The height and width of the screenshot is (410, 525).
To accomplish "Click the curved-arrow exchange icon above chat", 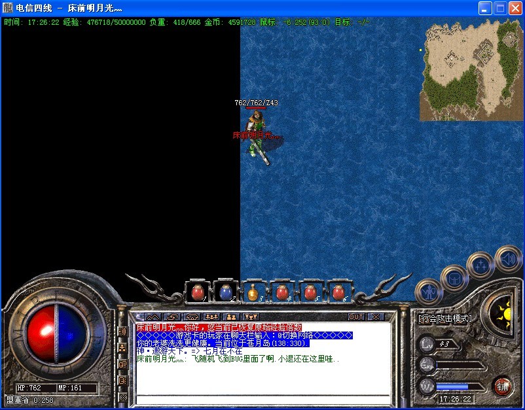I will 173,316.
